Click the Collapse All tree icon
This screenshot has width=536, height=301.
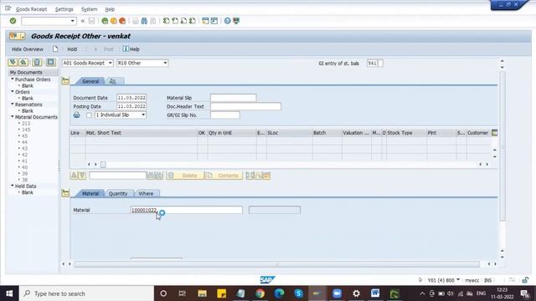[23, 62]
